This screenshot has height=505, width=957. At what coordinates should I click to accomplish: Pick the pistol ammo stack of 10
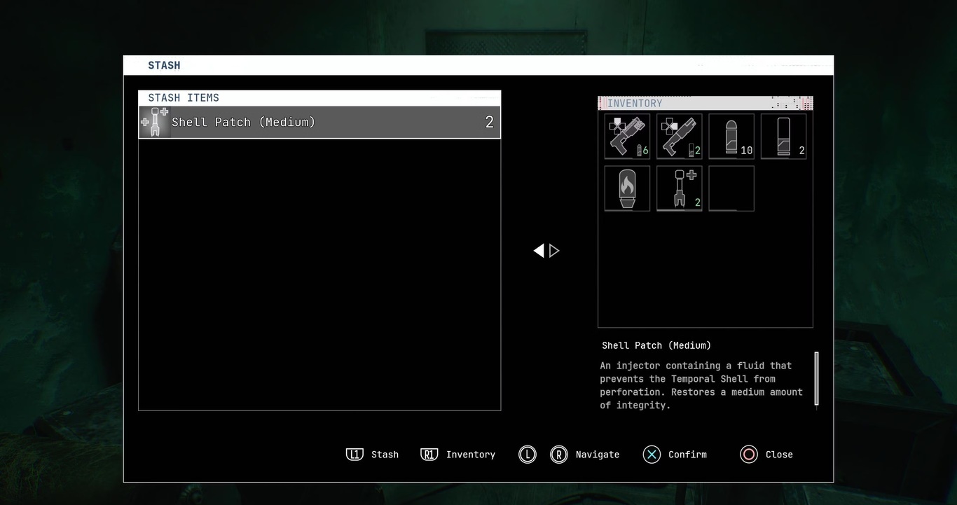pos(731,137)
